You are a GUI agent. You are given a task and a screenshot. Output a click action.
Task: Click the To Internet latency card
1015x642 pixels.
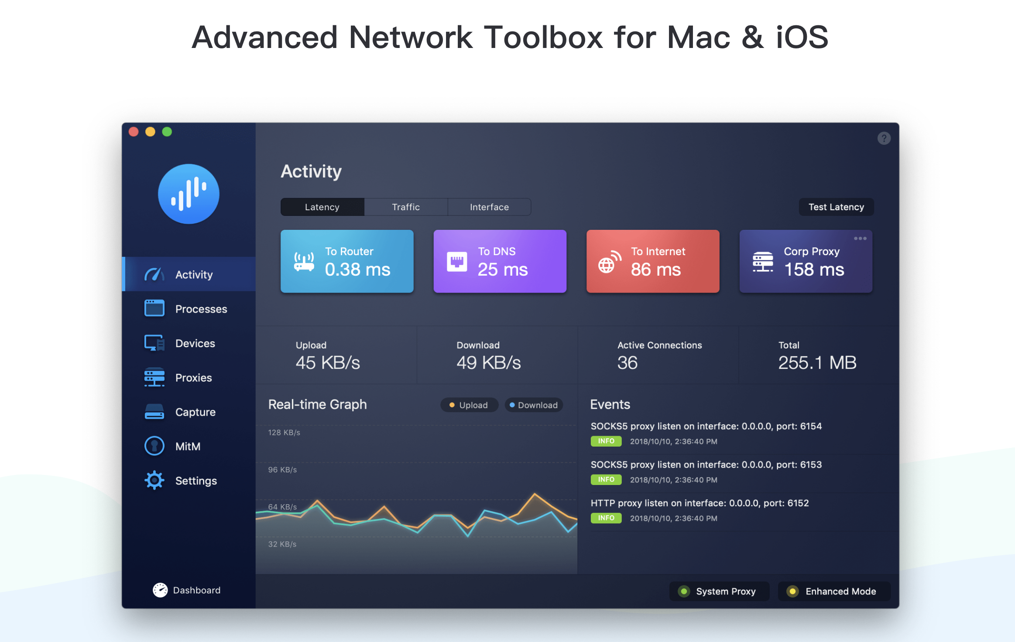point(653,261)
